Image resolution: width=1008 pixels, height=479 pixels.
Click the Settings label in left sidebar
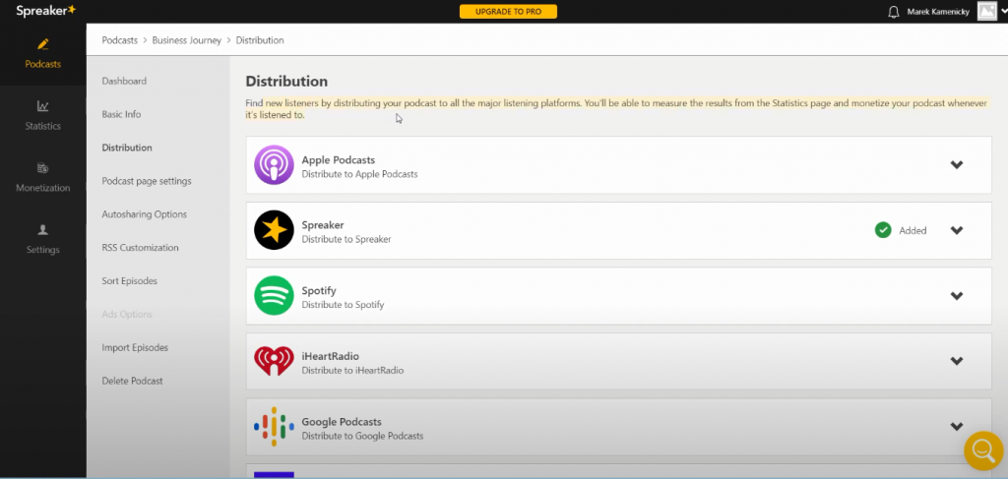click(x=43, y=250)
